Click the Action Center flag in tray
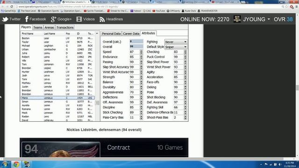Image resolution: width=299 pixels, height=168 pixels. [x=266, y=164]
